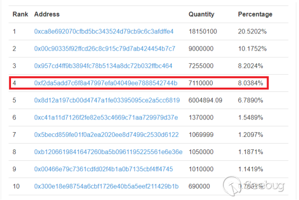Select the quantity 18150100 cell
The width and height of the screenshot is (299, 200).
(203, 31)
